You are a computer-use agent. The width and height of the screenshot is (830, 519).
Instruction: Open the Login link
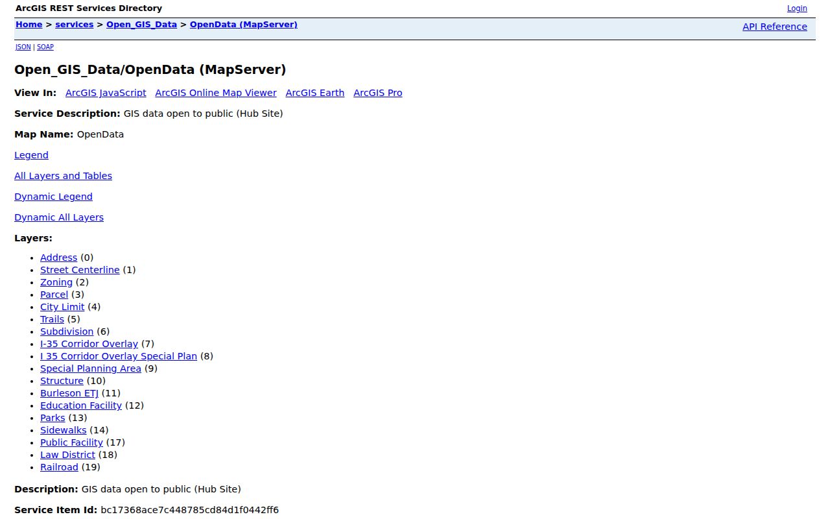[797, 8]
